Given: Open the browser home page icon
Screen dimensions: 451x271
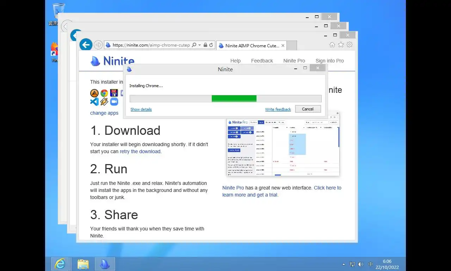Looking at the screenshot, I should coord(332,45).
